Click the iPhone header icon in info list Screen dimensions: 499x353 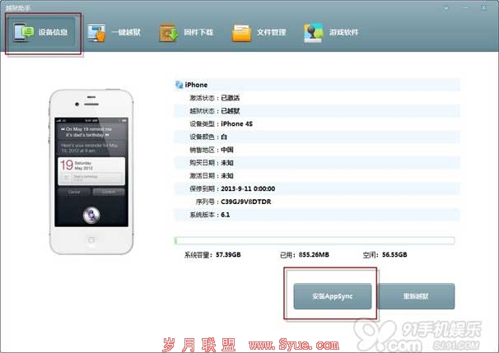point(180,85)
